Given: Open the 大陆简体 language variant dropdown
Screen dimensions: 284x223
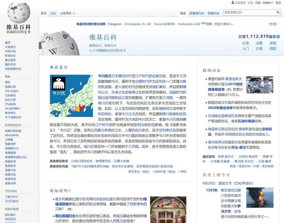Looking at the screenshot, I should pyautogui.click(x=67, y=14).
